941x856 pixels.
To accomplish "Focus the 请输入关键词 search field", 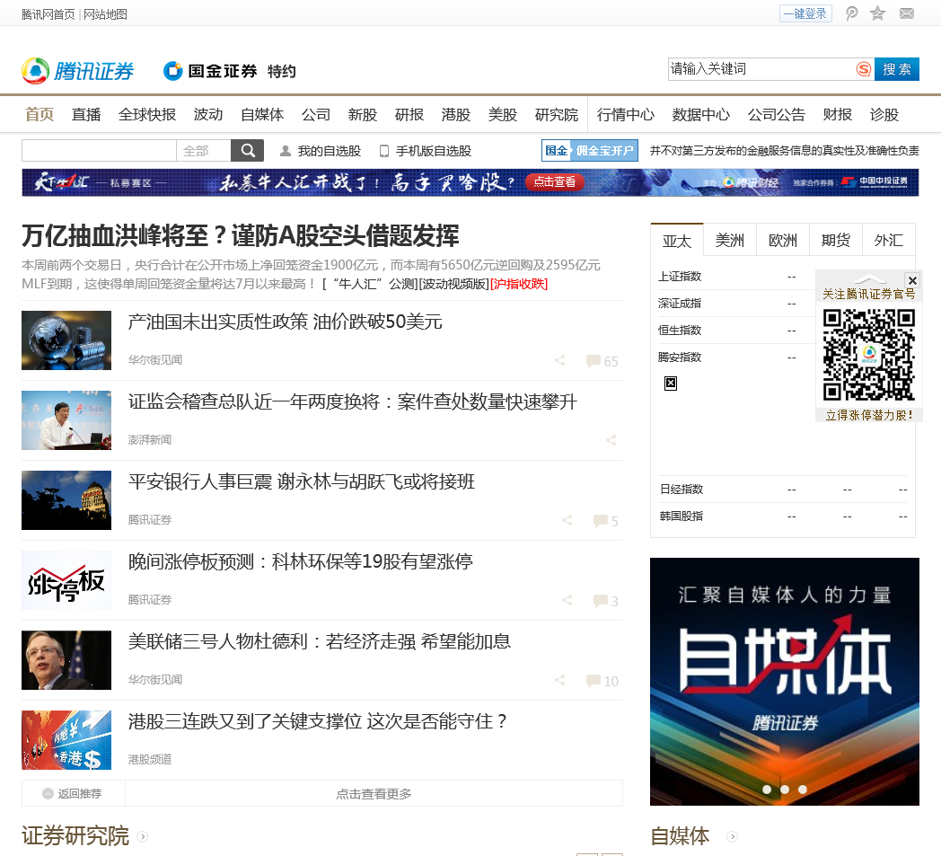I will coord(762,69).
